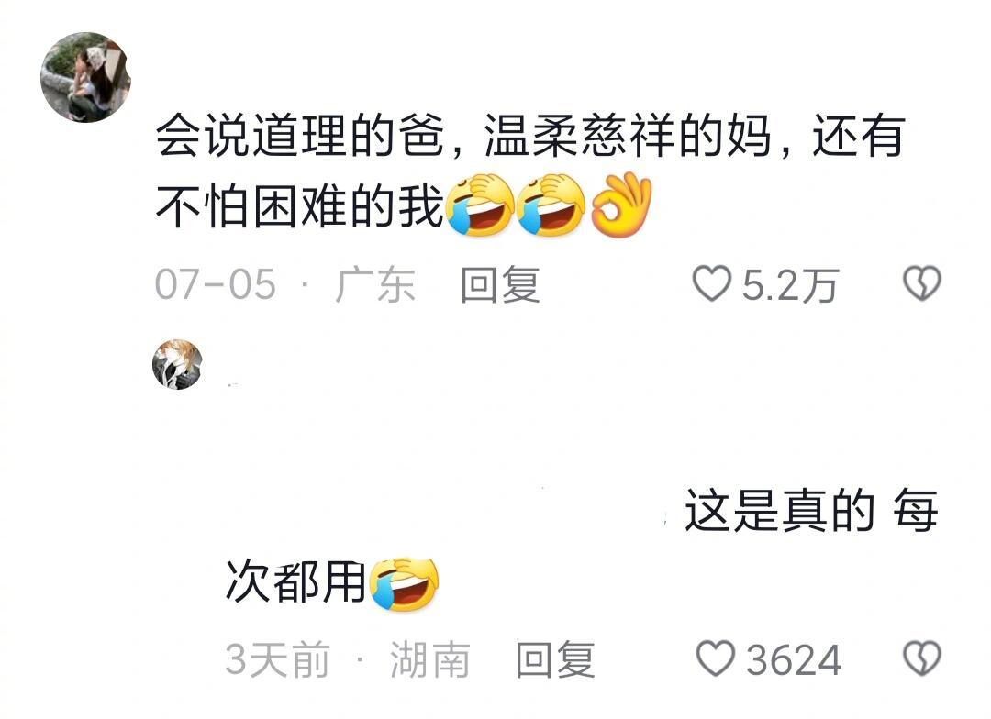Open the top commenter's profile avatar

coord(86,77)
